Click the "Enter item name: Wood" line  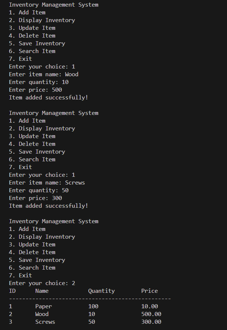(x=43, y=74)
